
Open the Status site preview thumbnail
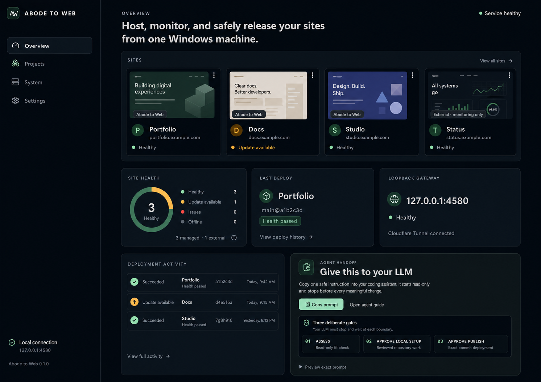[470, 95]
